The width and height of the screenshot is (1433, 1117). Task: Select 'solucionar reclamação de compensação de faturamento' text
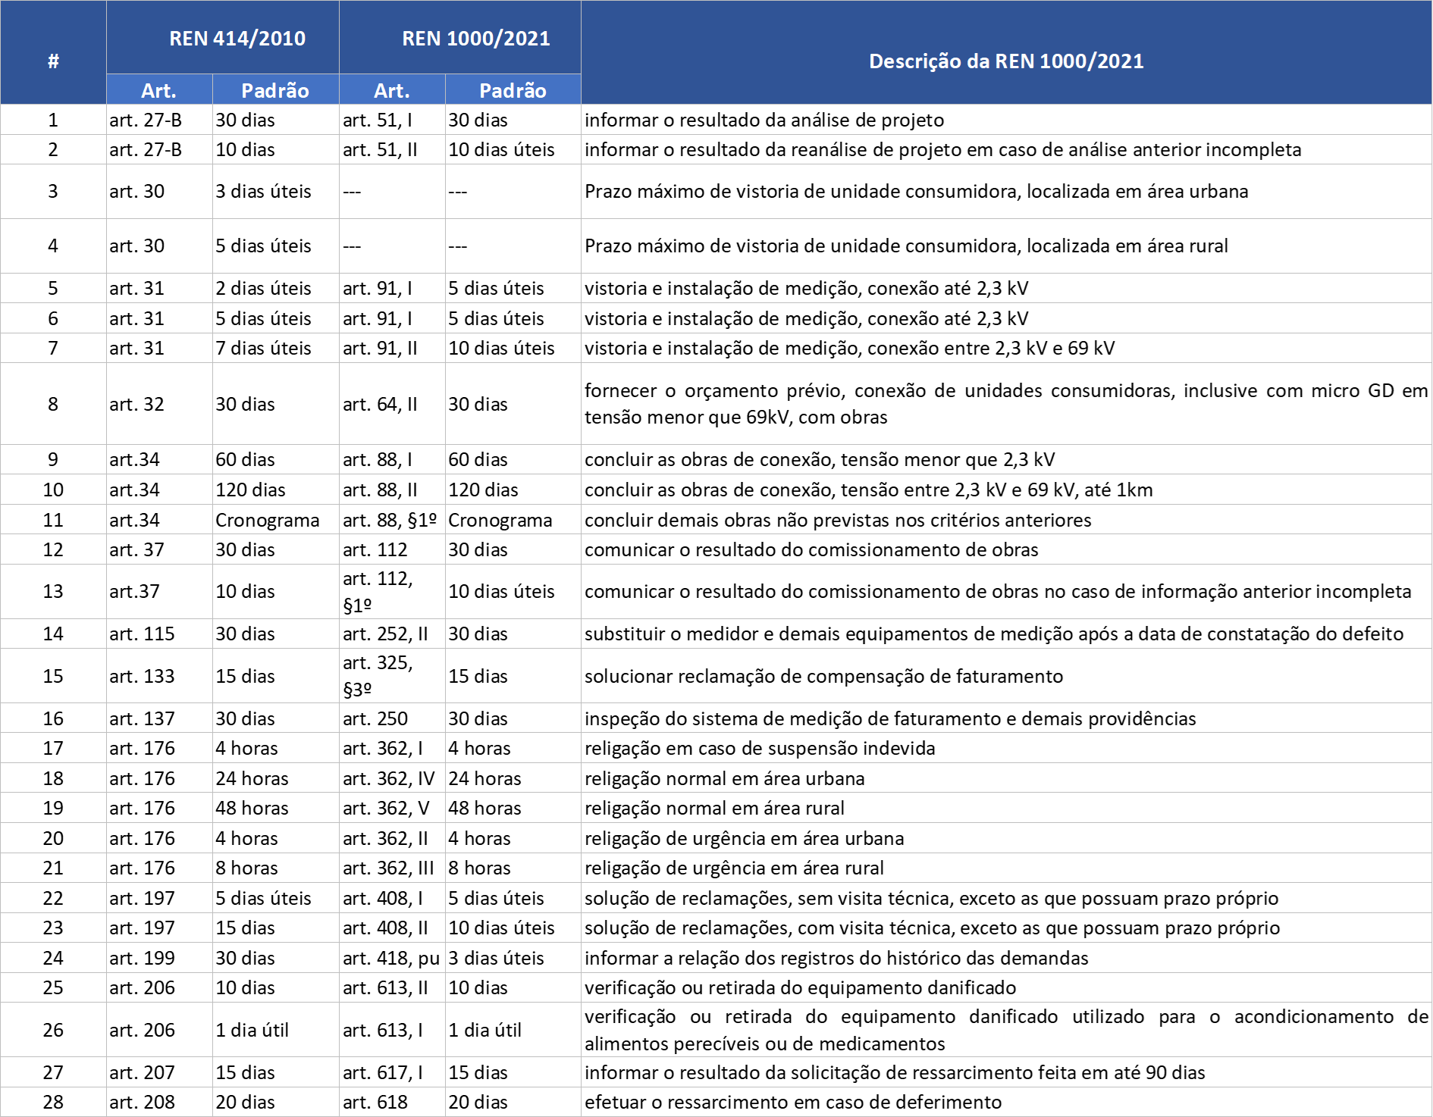823,676
